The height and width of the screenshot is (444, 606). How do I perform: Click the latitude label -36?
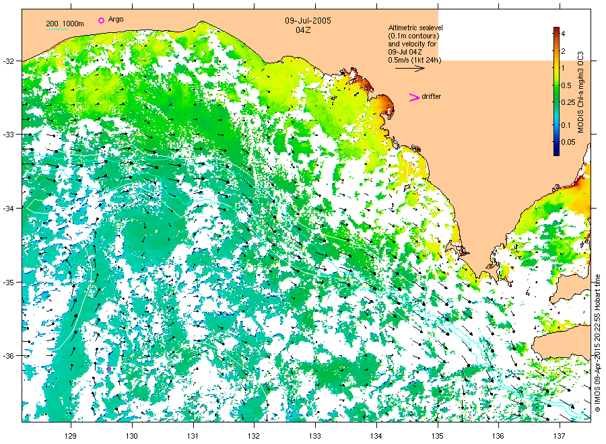pyautogui.click(x=9, y=356)
